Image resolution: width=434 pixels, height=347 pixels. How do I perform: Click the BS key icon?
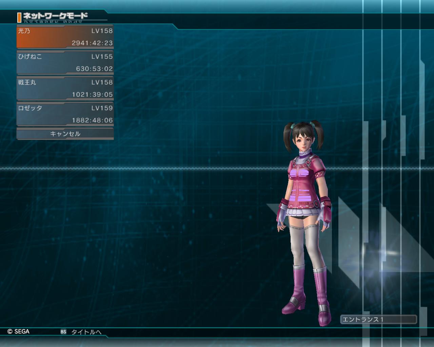pos(63,332)
